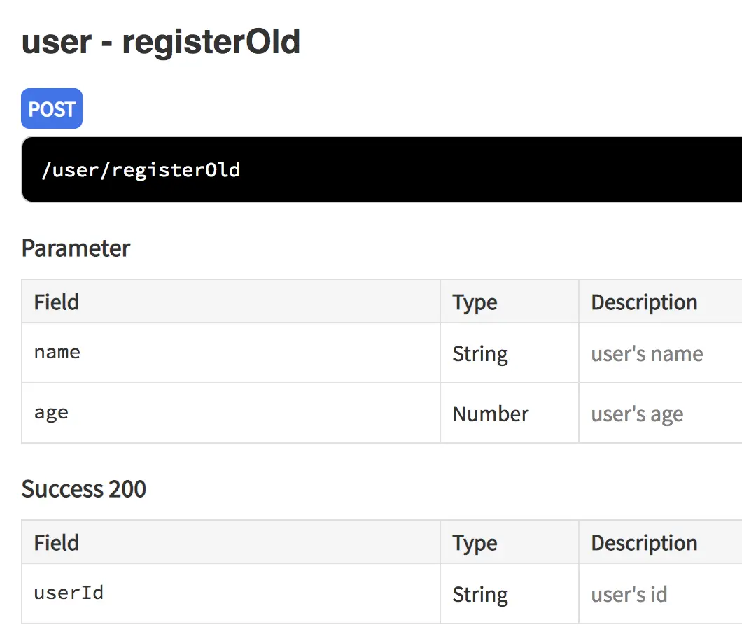Click Type header in Success 200 table
This screenshot has height=641, width=742.
pyautogui.click(x=475, y=543)
